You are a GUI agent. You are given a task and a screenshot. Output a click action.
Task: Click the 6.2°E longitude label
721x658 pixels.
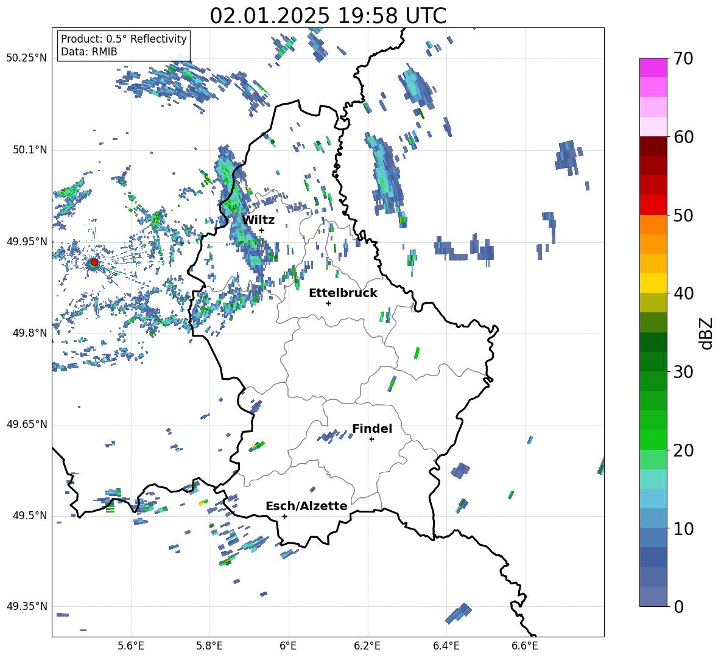click(367, 646)
